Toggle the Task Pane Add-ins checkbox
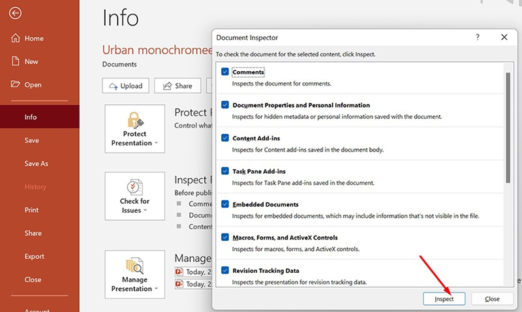The height and width of the screenshot is (312, 522). point(225,171)
